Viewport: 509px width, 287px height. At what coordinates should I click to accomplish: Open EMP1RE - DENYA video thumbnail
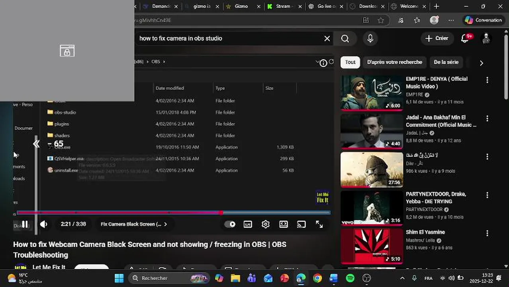tap(372, 92)
